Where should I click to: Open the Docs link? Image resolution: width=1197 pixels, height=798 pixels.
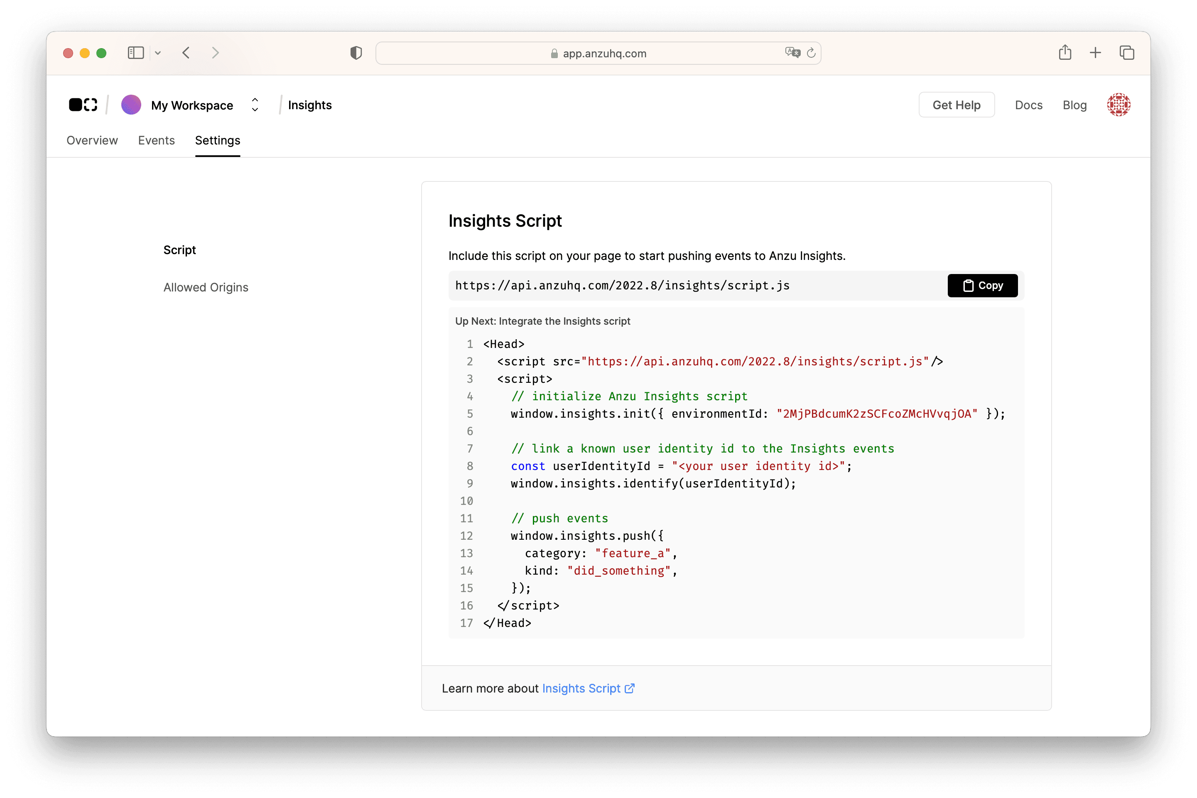1028,105
